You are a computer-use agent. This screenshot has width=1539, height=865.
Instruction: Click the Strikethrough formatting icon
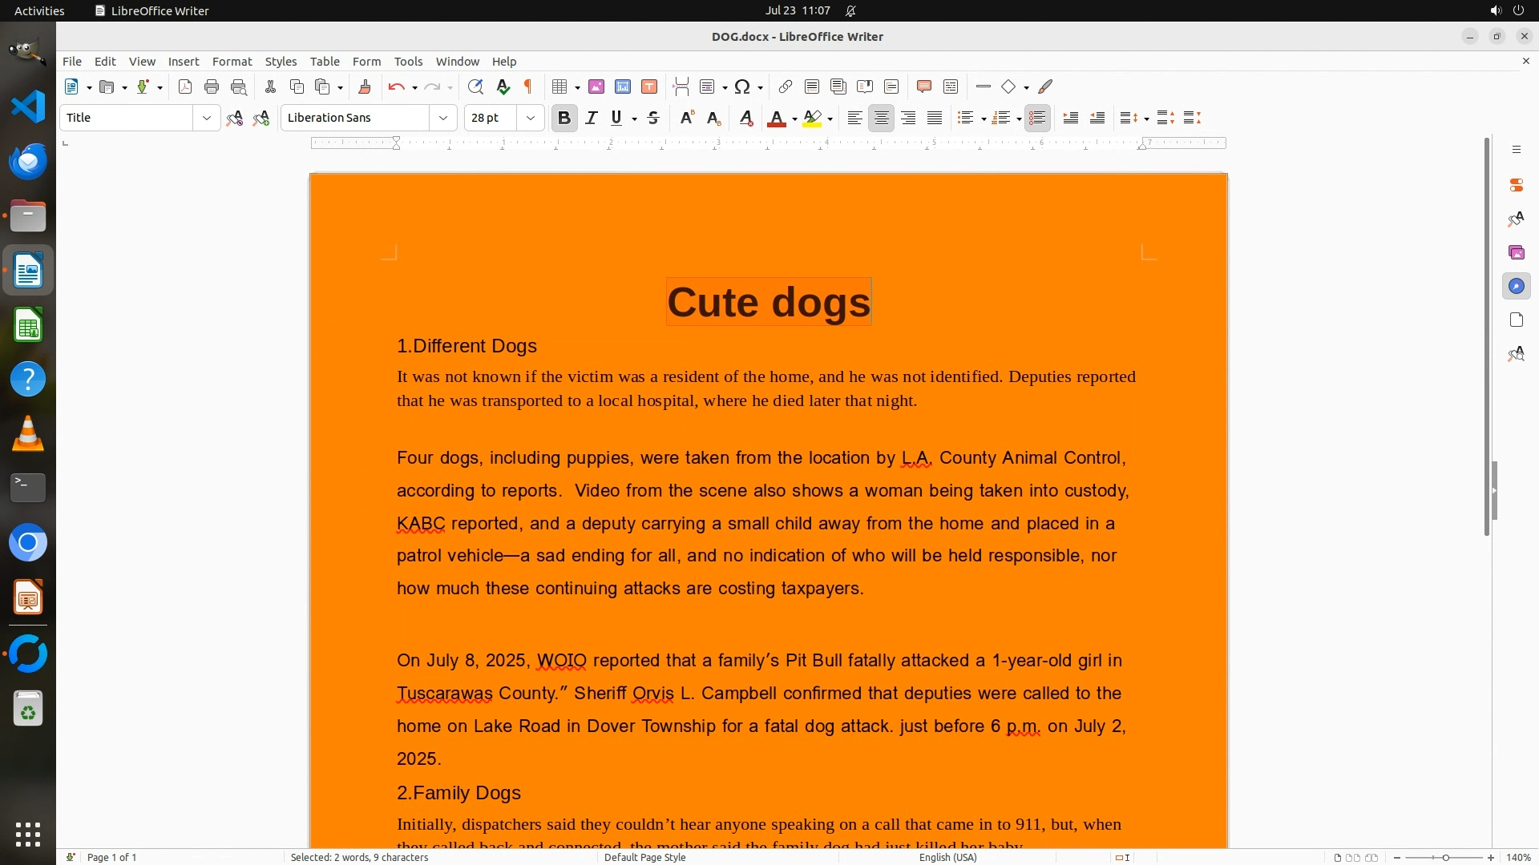click(653, 118)
